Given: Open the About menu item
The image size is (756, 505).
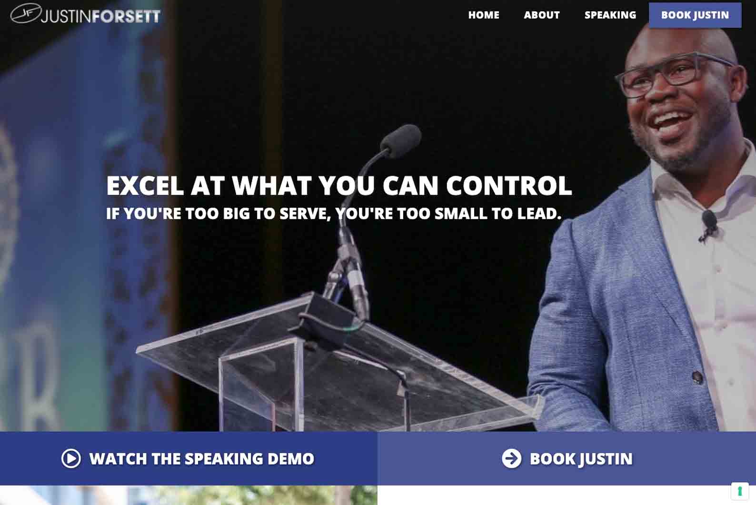Looking at the screenshot, I should [x=542, y=15].
